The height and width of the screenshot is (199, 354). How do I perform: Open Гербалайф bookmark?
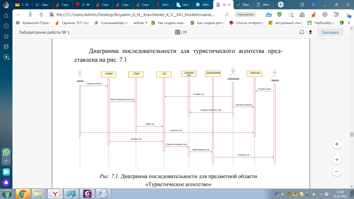click(x=321, y=23)
